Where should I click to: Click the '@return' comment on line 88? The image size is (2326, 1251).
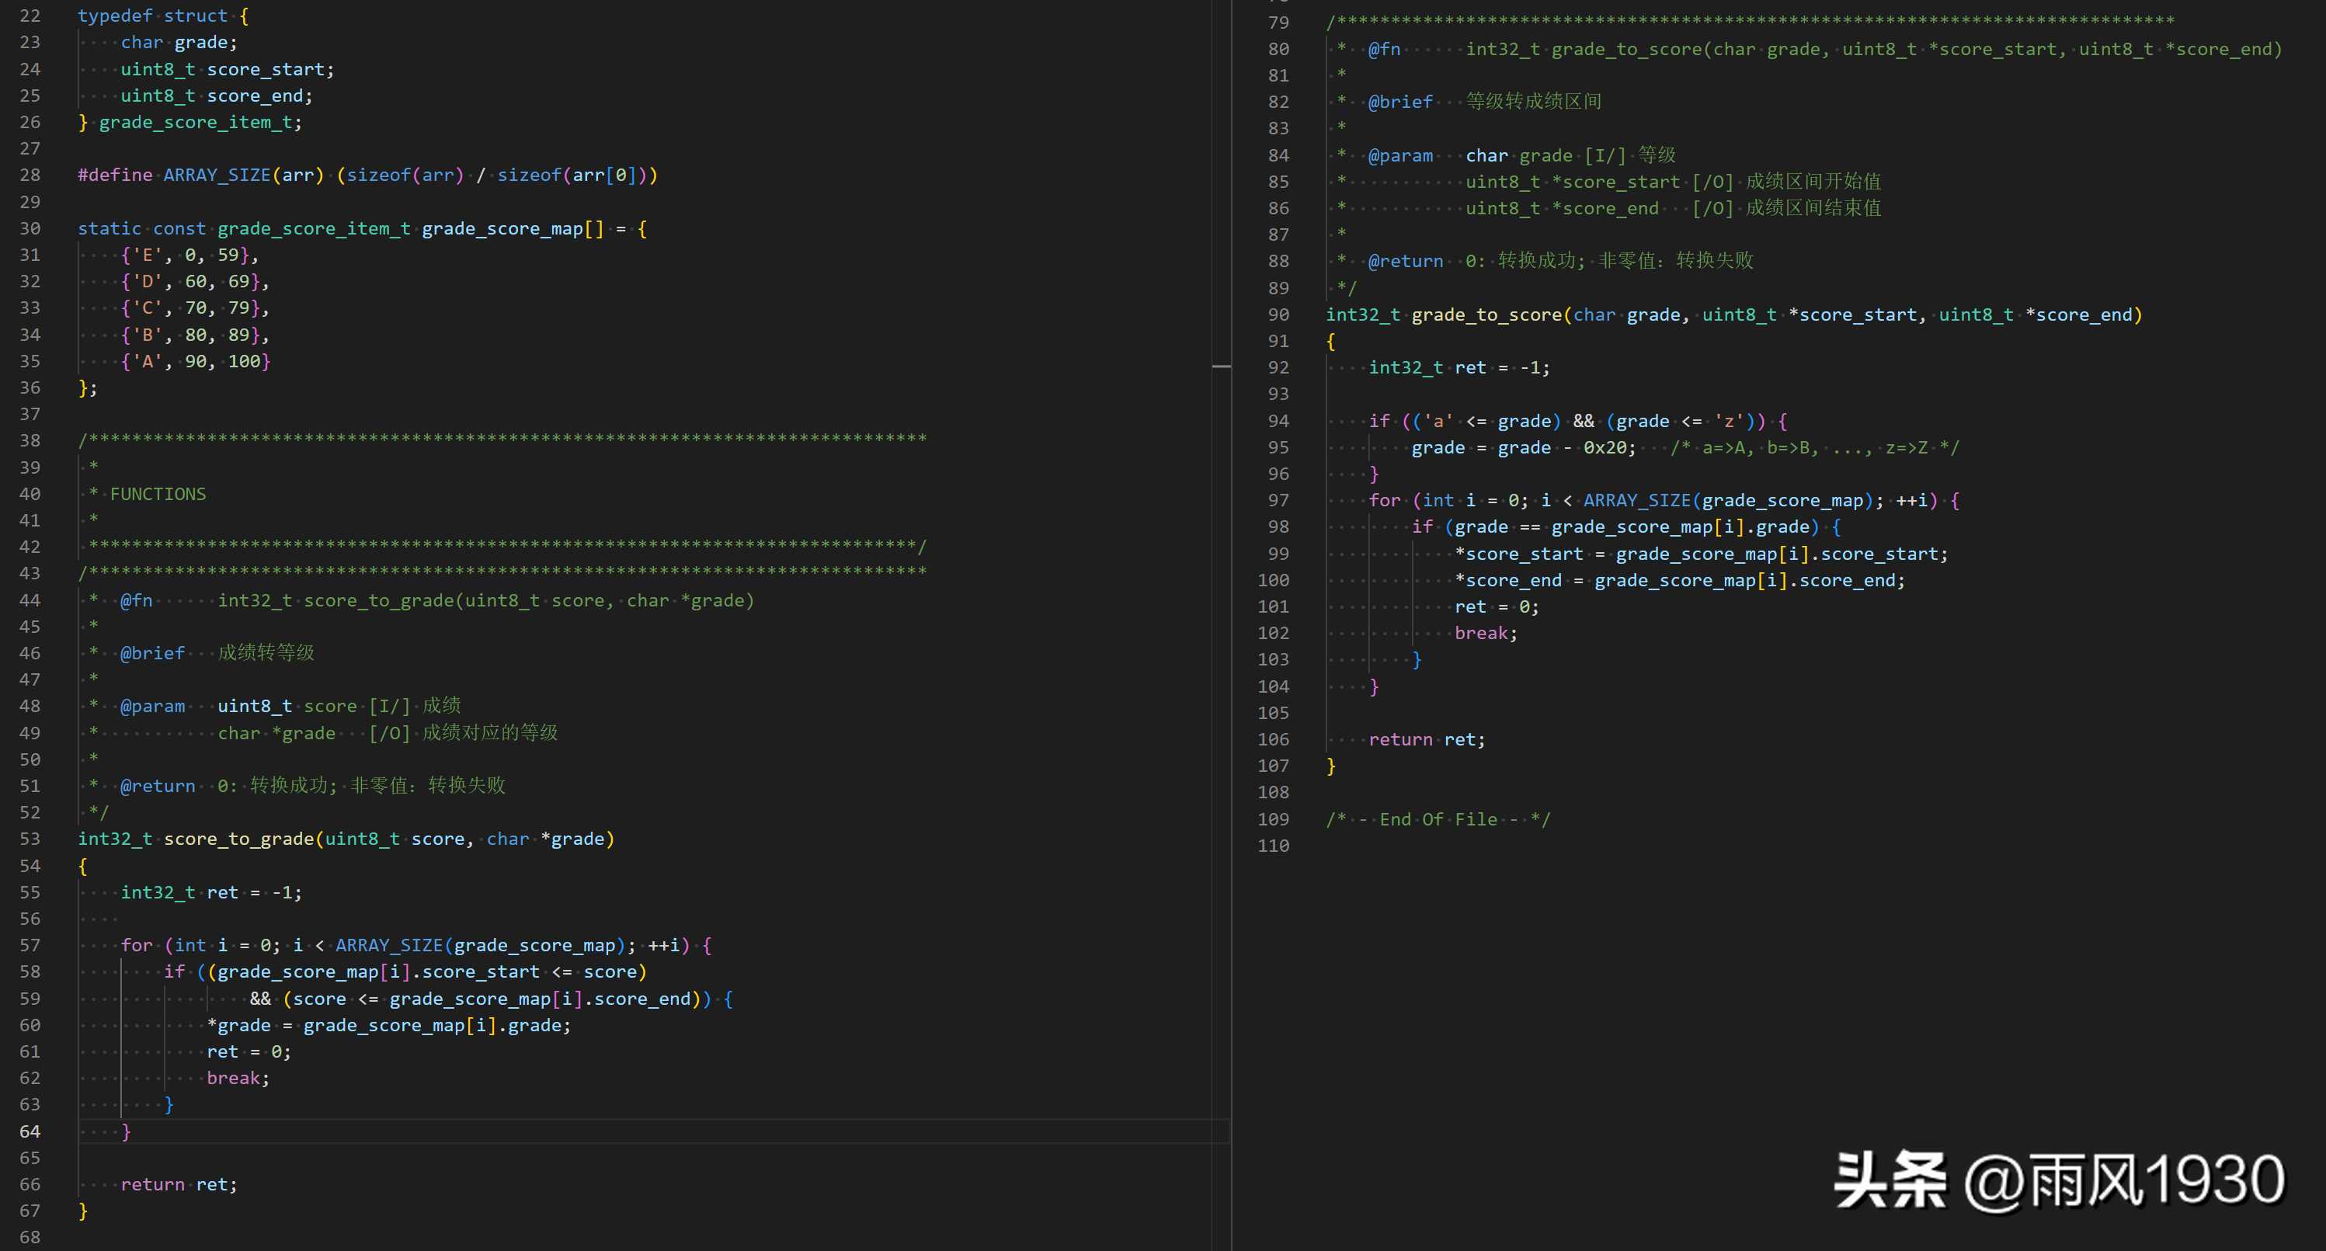[1560, 261]
